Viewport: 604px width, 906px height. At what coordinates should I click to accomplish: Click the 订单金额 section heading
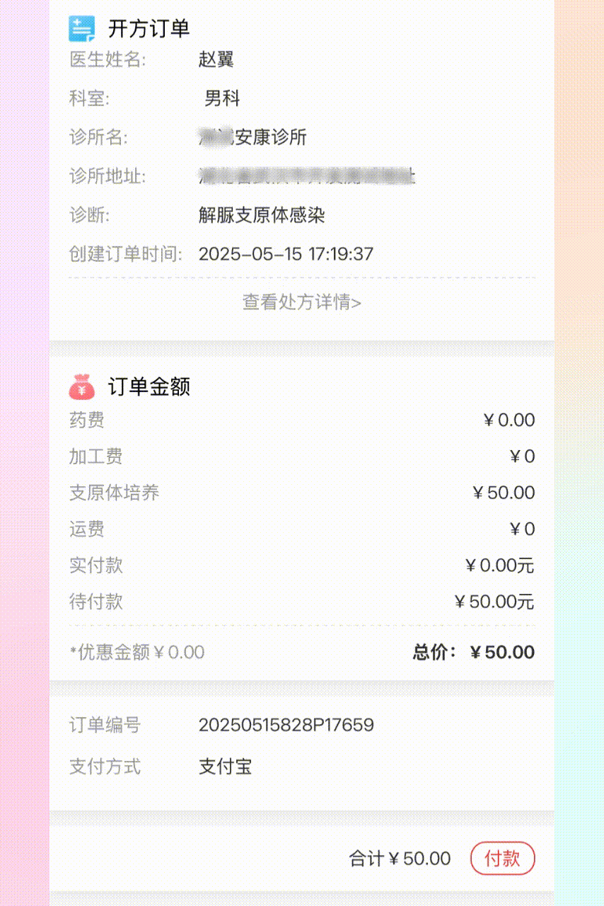pyautogui.click(x=149, y=387)
